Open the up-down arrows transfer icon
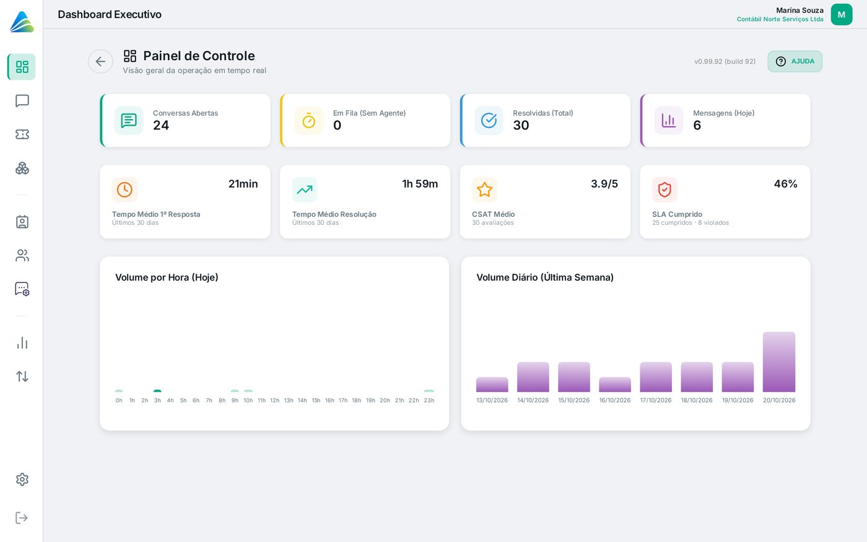 [x=22, y=377]
